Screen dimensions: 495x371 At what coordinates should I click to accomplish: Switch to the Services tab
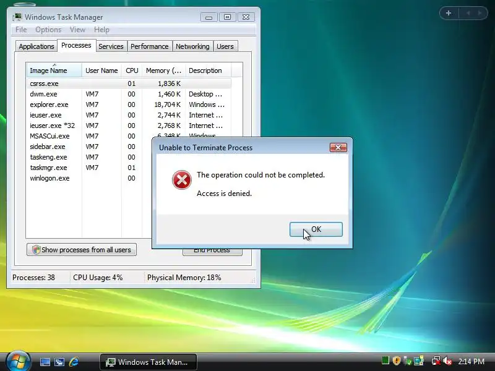111,46
